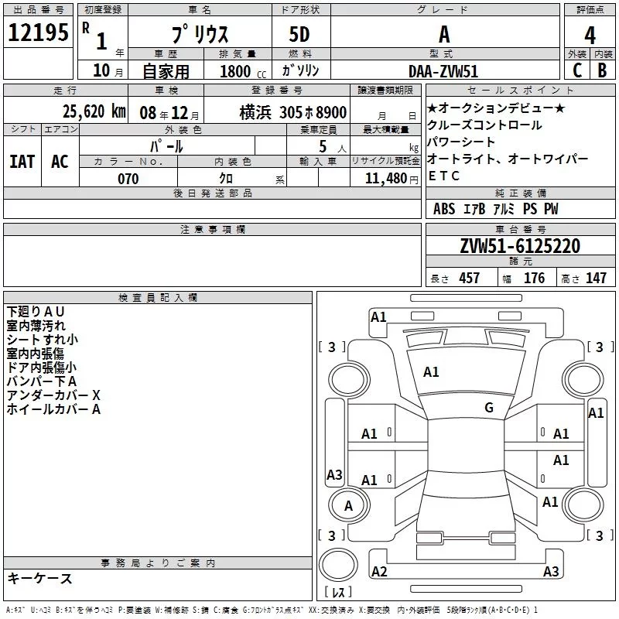Click the A1 mark on the front bumper

click(x=378, y=317)
